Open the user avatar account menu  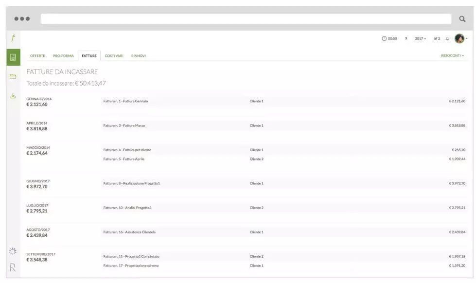459,38
